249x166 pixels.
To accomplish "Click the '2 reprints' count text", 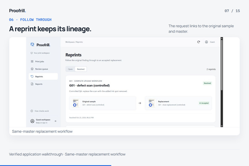I will tap(211, 69).
